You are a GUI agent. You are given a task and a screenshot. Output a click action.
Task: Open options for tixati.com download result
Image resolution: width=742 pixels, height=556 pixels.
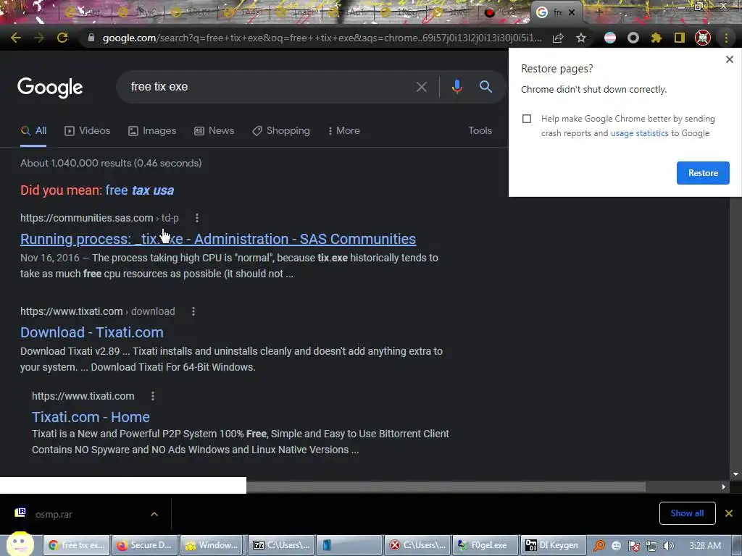click(193, 311)
